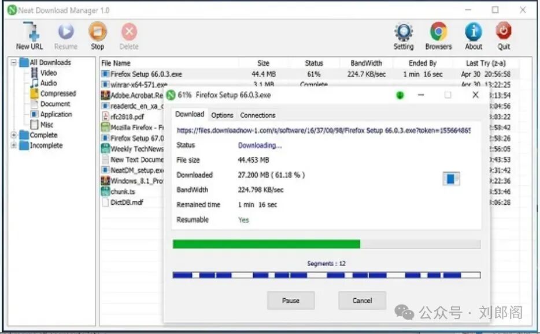Click the download URL text in dialog
This screenshot has width=540, height=334.
323,130
